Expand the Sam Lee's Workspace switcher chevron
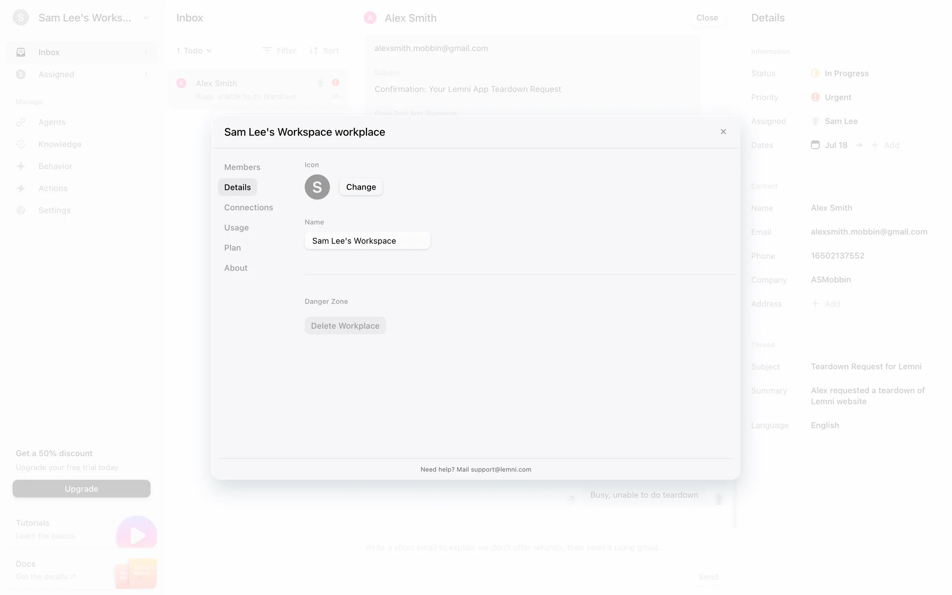The height and width of the screenshot is (595, 952). coord(146,18)
